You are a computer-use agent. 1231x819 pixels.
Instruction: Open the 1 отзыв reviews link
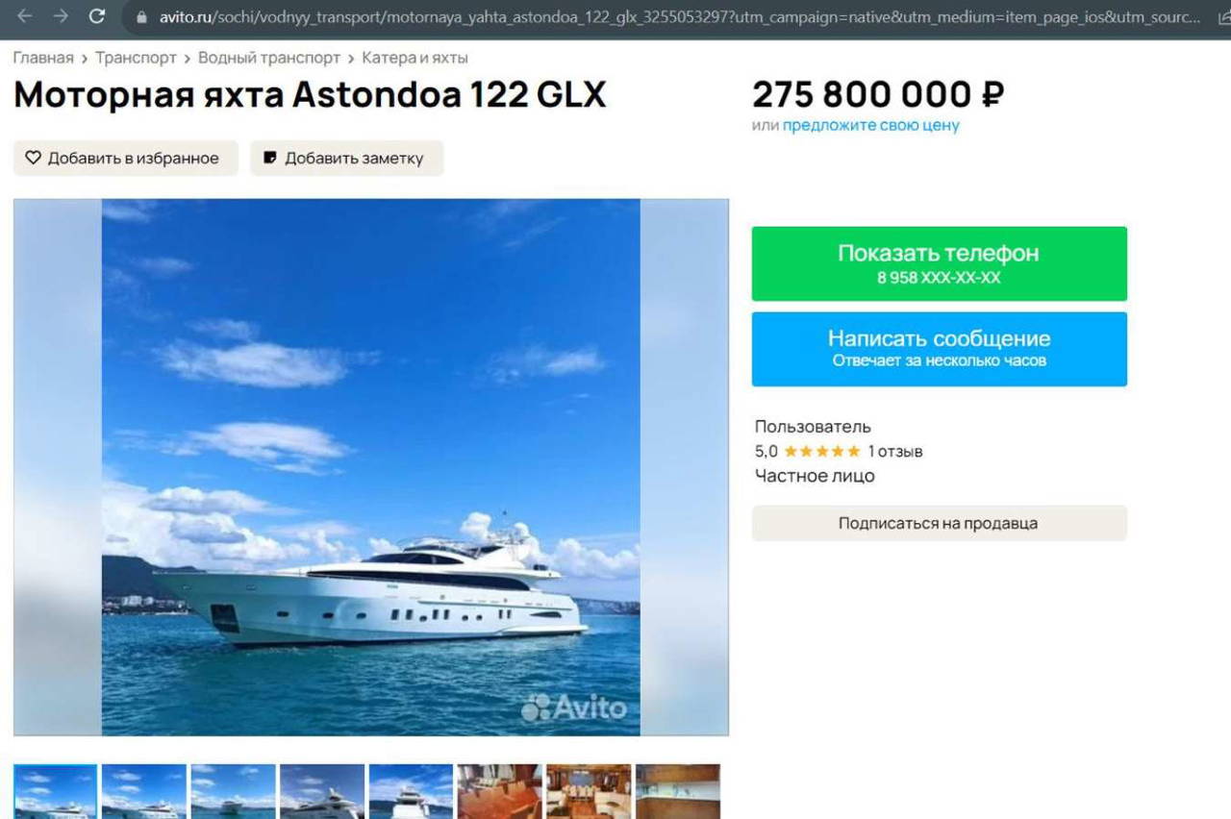point(894,451)
